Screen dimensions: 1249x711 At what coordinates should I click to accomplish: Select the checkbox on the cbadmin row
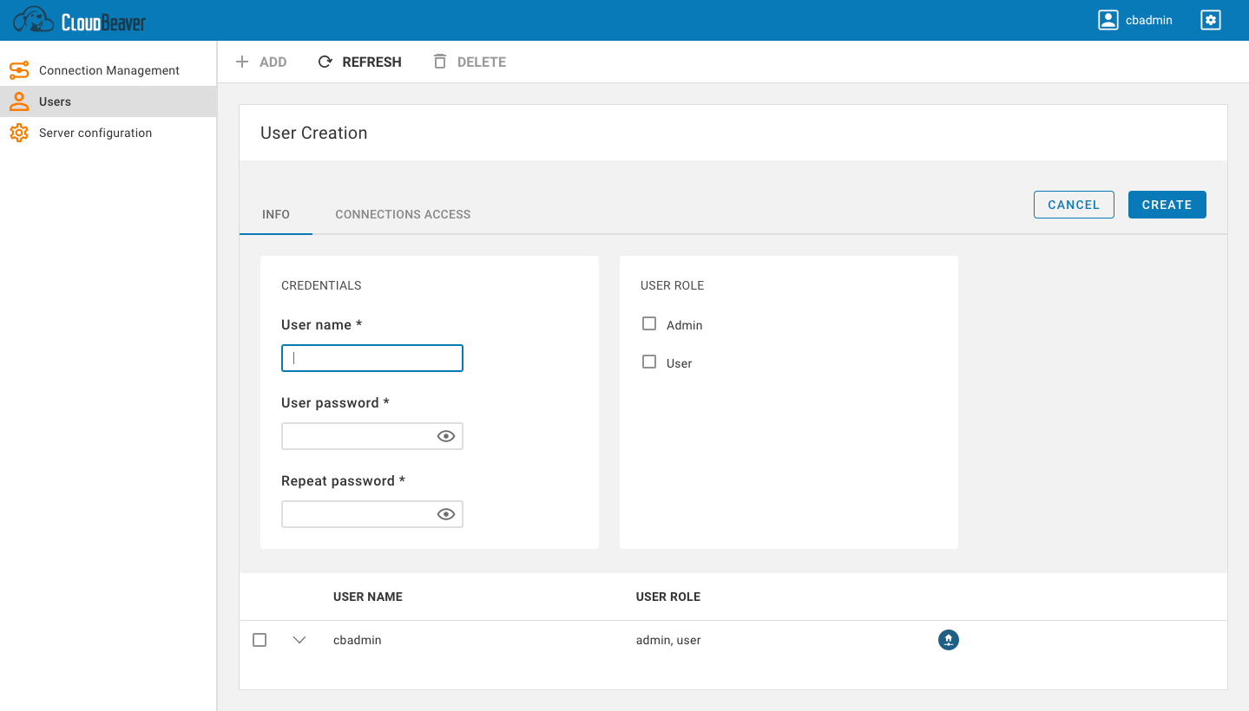tap(259, 639)
